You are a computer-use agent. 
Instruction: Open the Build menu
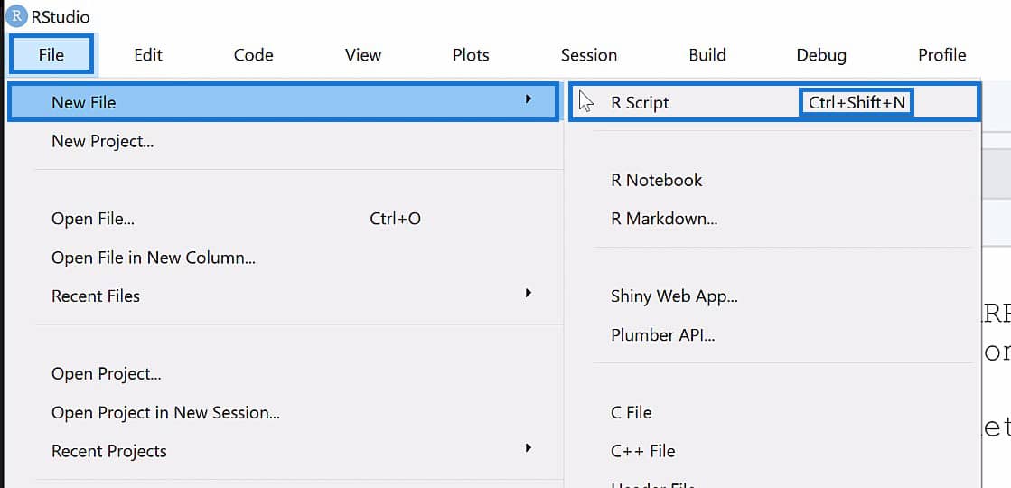(x=707, y=55)
